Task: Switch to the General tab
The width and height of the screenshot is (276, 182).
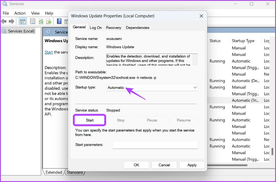Action: [x=79, y=27]
